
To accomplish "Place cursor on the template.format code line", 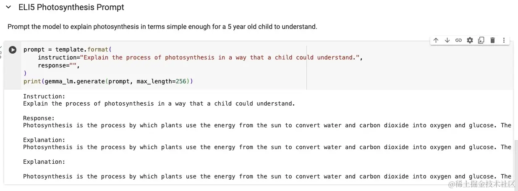I will (x=67, y=49).
